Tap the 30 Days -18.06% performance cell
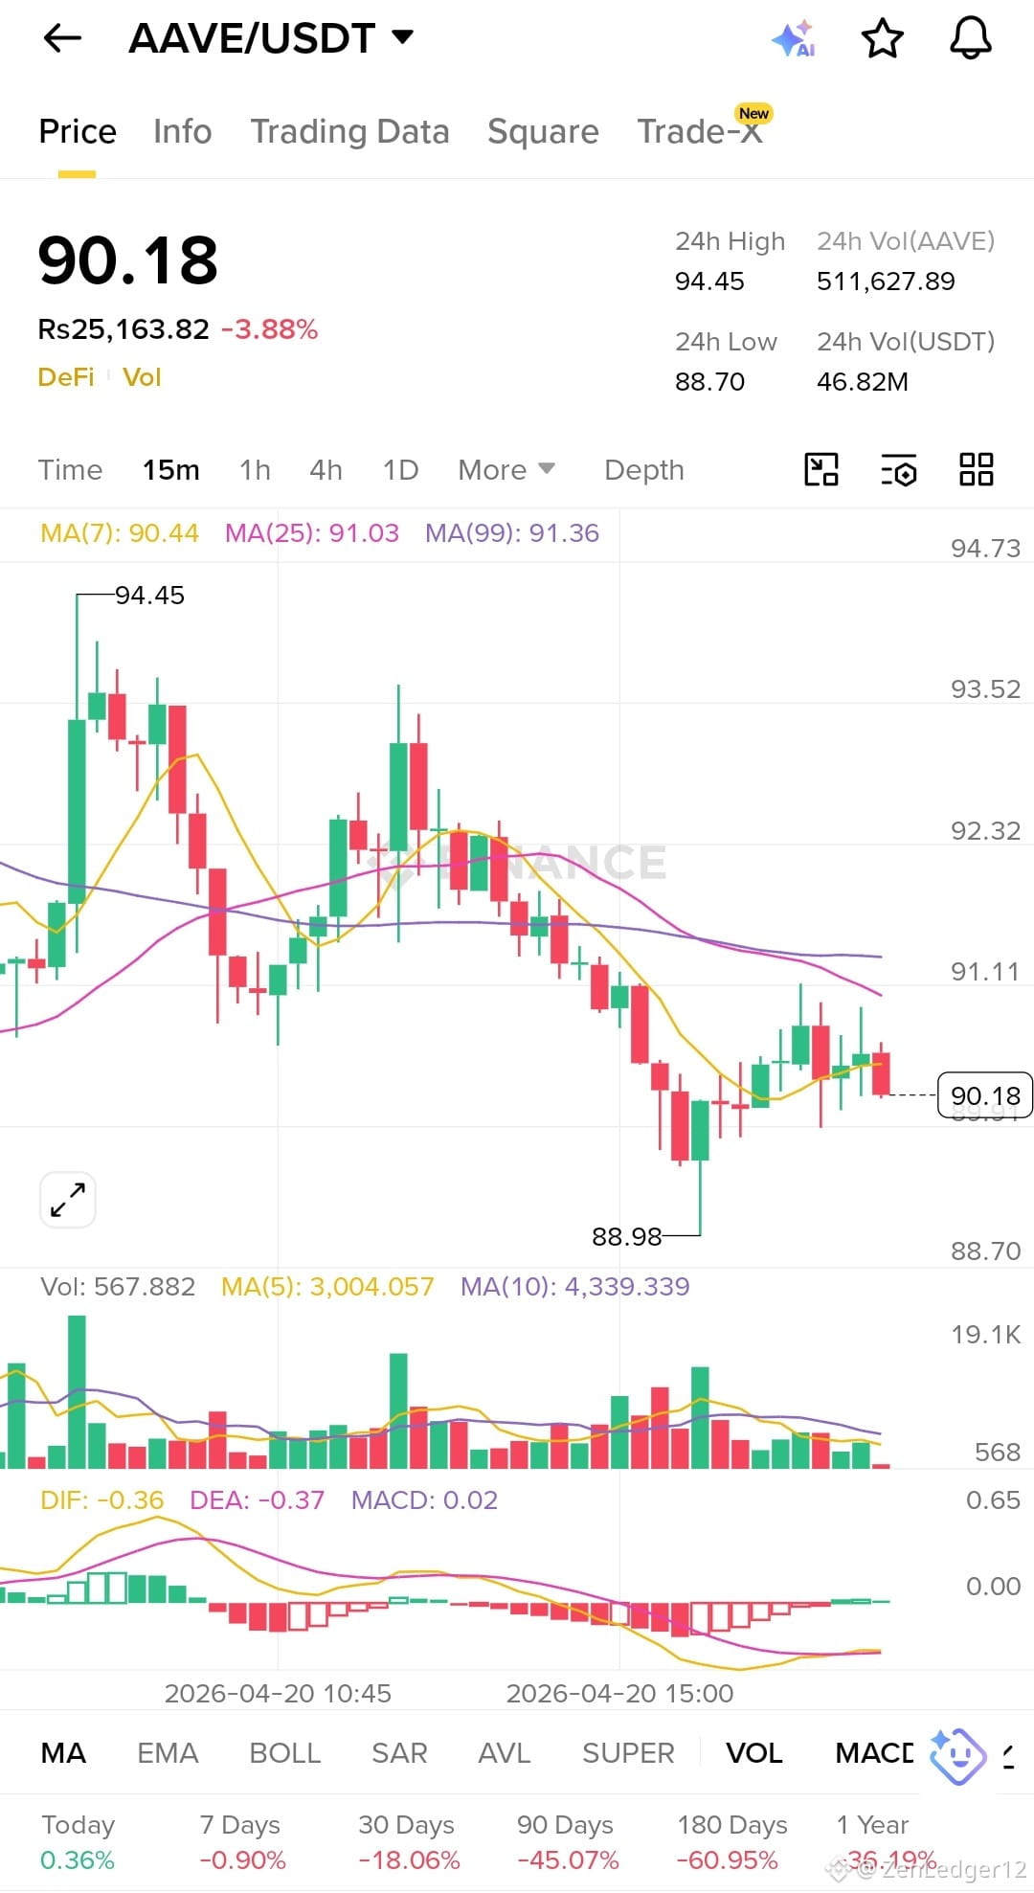This screenshot has width=1034, height=1893. (x=409, y=1842)
